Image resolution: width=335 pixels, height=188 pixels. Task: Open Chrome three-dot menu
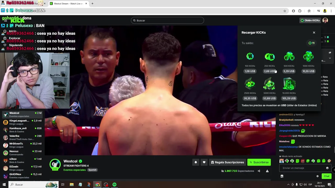(x=331, y=11)
